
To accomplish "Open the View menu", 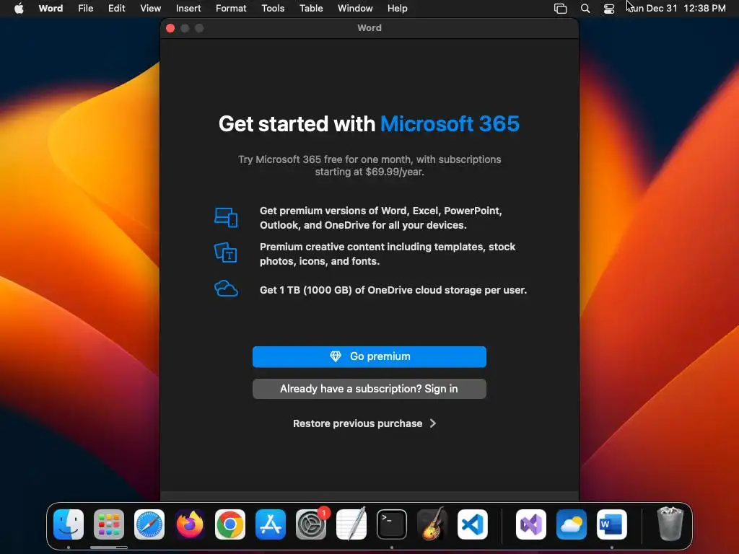I will tap(150, 9).
